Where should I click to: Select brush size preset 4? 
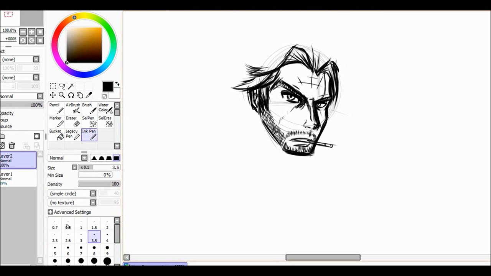pyautogui.click(x=107, y=237)
